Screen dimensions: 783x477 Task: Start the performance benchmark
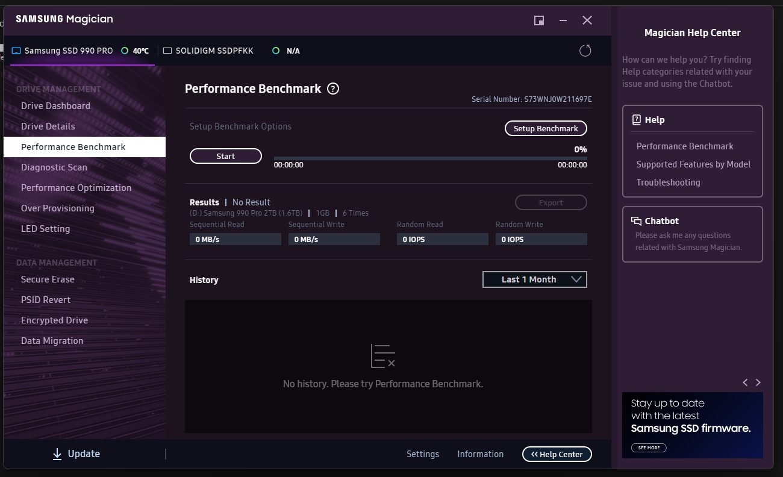[225, 156]
